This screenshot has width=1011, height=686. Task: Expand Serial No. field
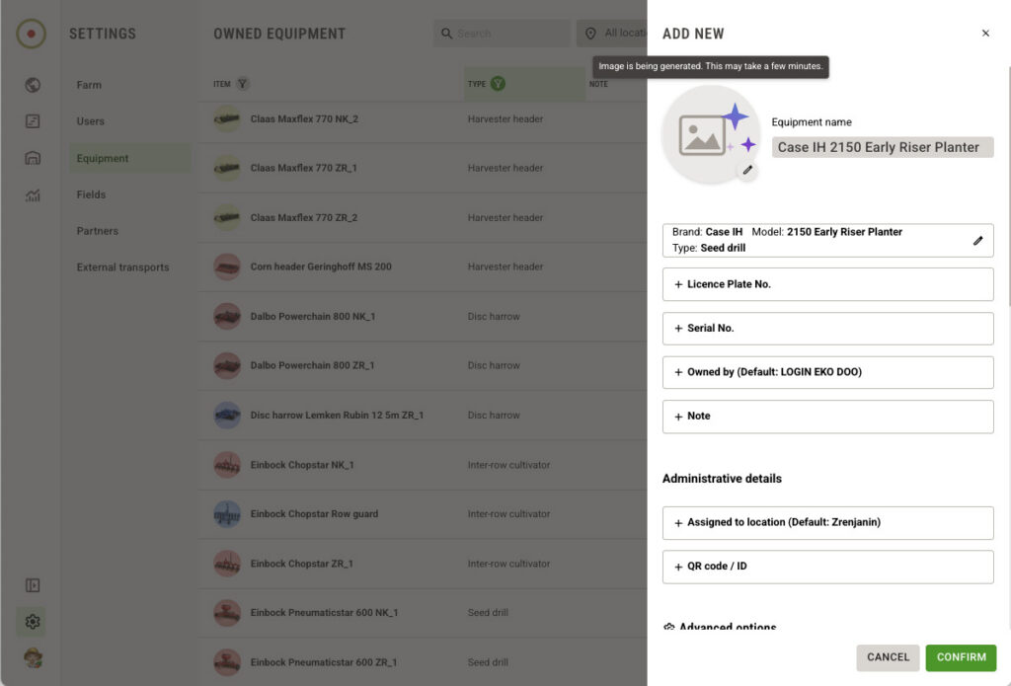(828, 328)
